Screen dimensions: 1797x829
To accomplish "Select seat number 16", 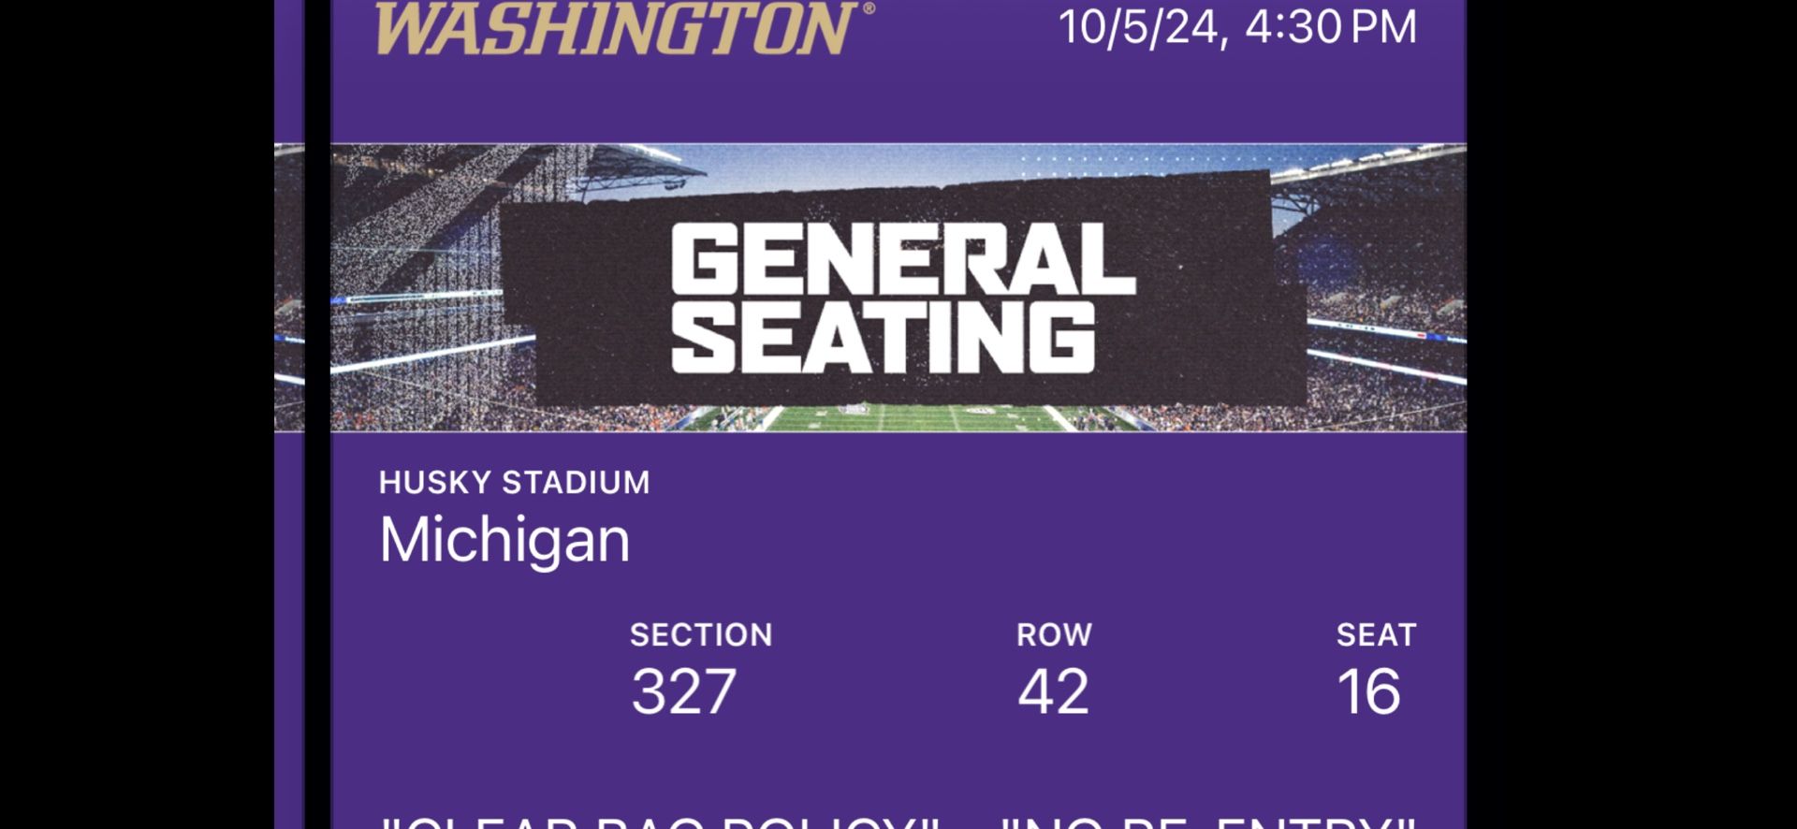I will point(1368,691).
